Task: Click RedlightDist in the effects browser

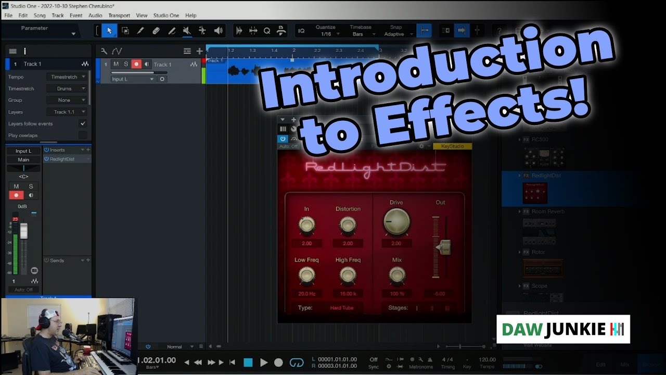Action: 546,176
